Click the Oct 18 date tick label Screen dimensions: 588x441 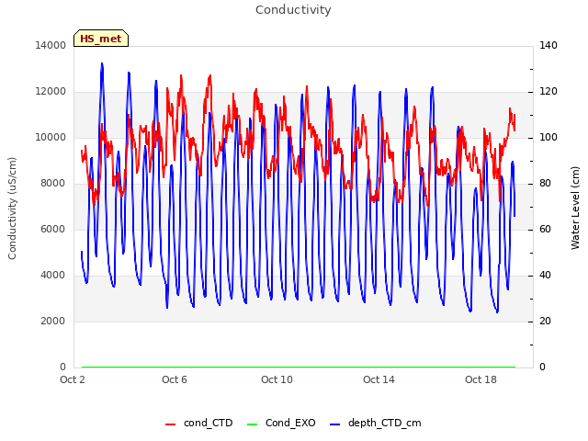(481, 379)
